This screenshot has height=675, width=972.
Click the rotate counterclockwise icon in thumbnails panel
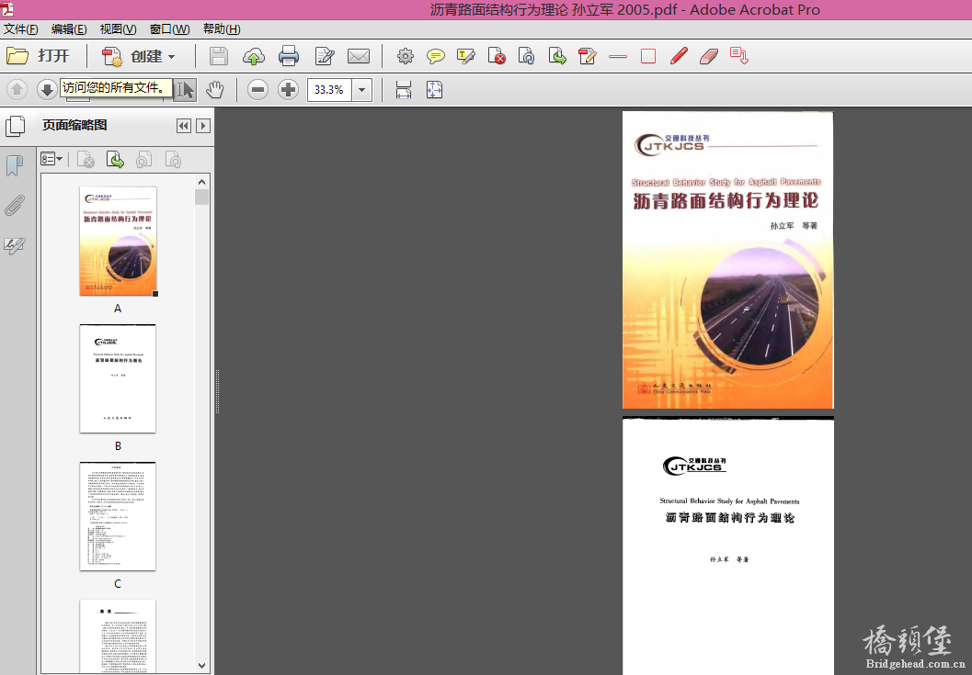click(143, 161)
